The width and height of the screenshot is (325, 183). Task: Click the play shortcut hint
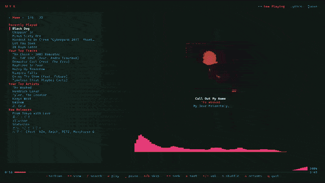(x=113, y=176)
